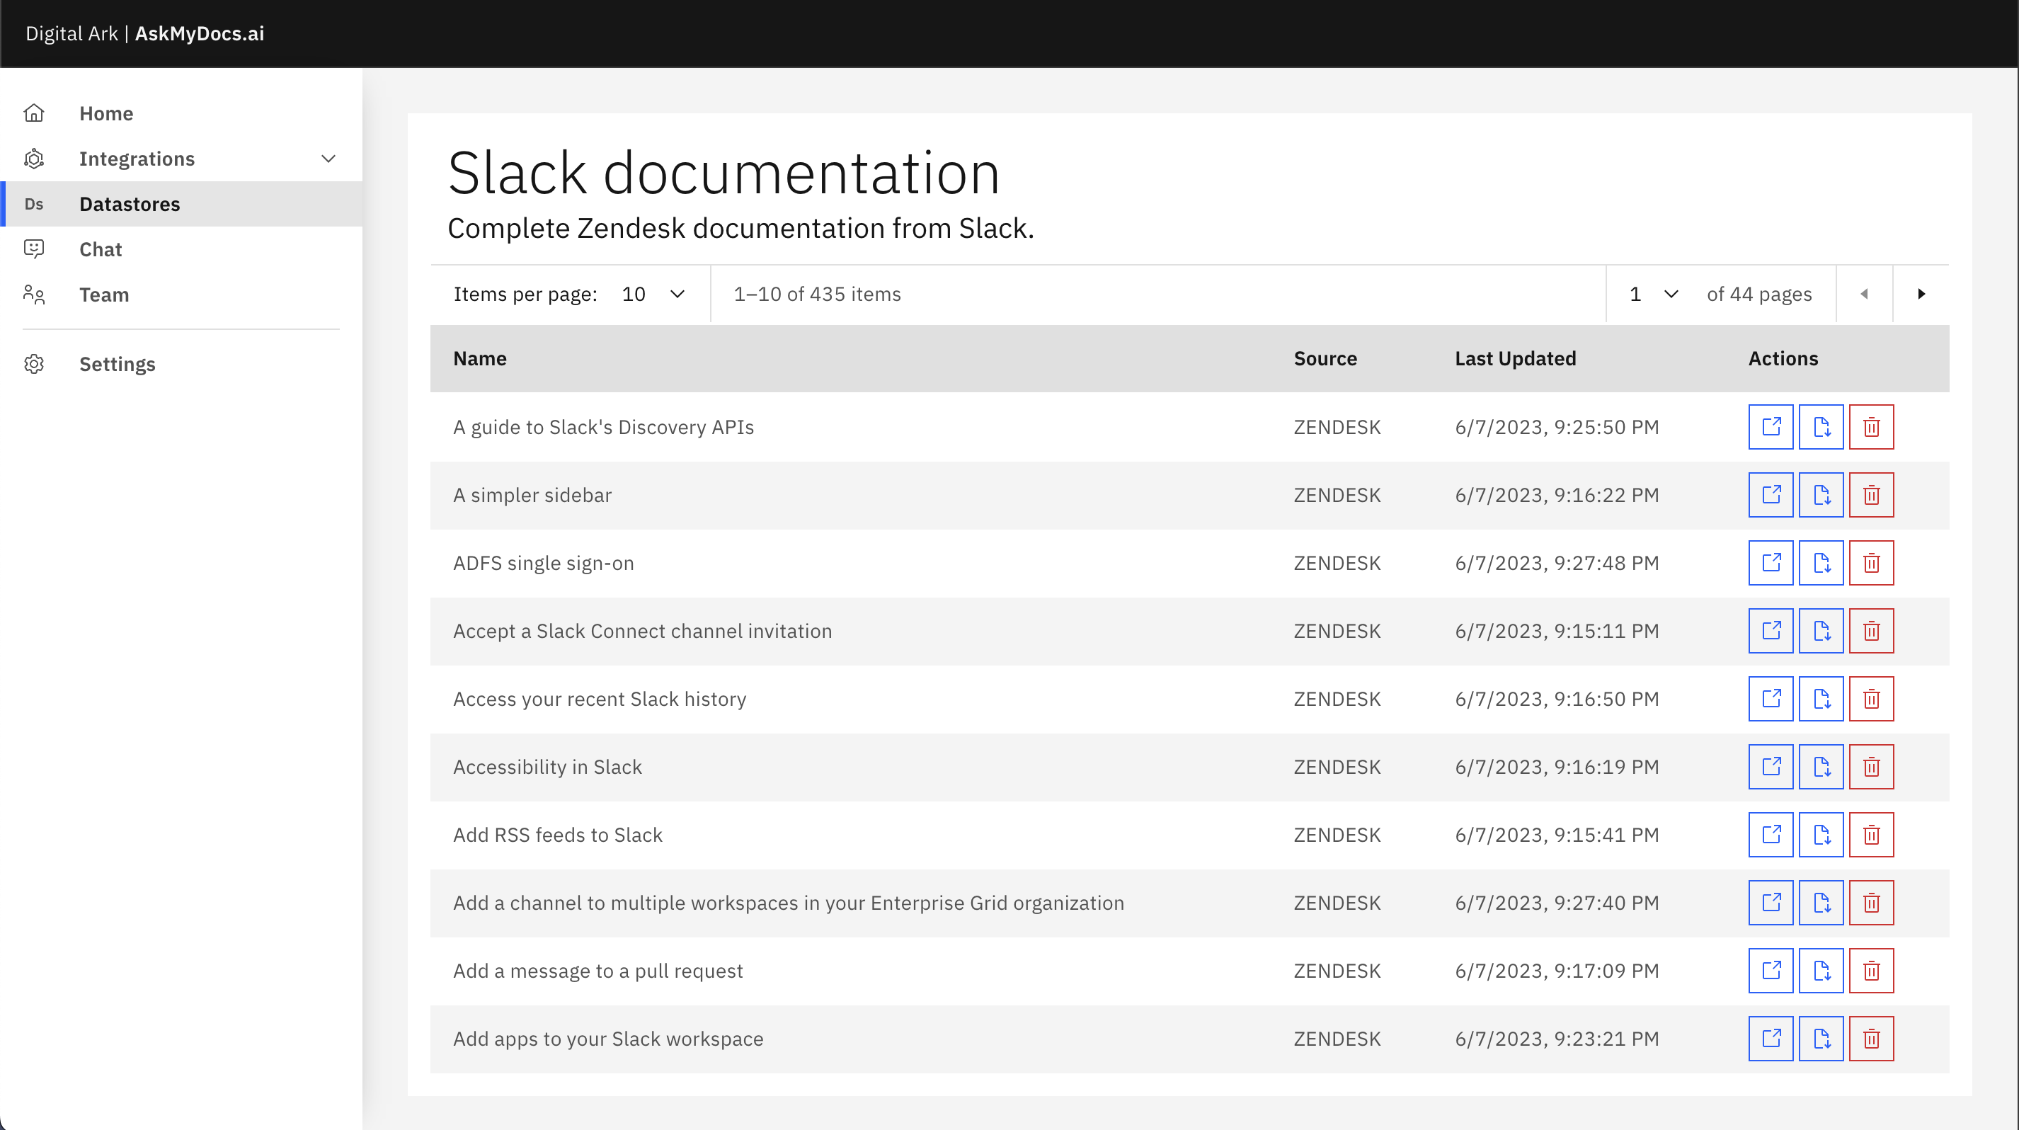This screenshot has height=1130, width=2019.
Task: Open external link for ADFS single sign-on
Action: (x=1771, y=563)
